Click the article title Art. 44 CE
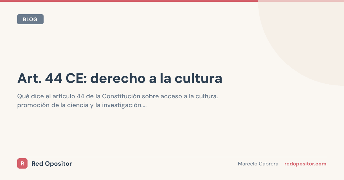The width and height of the screenshot is (344, 180). (120, 78)
